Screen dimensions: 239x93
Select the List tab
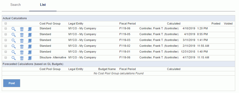(x=43, y=5)
